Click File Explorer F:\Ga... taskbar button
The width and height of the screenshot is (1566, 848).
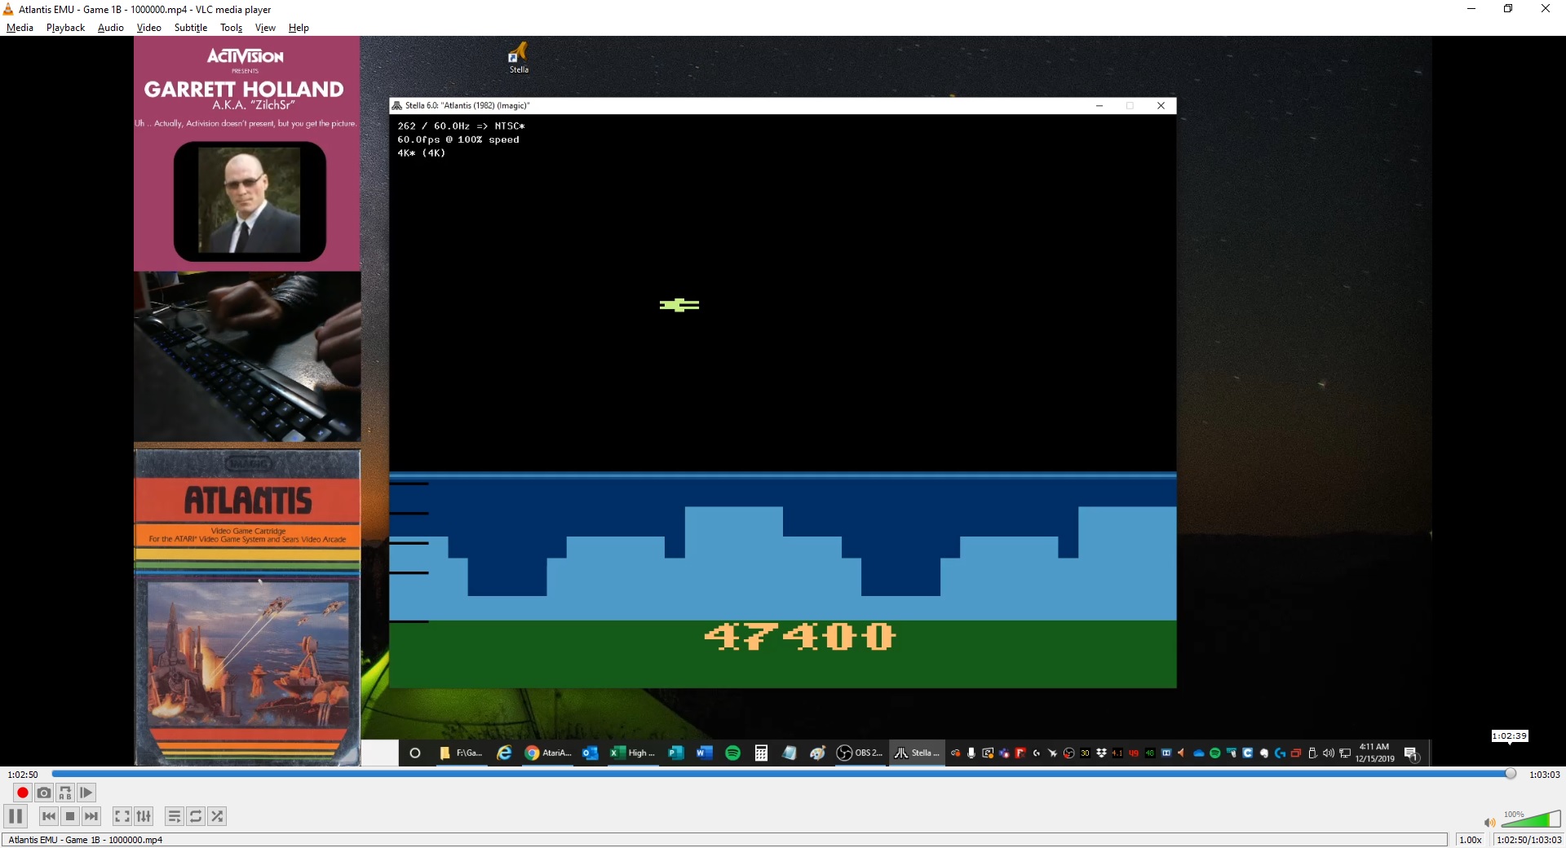(462, 753)
